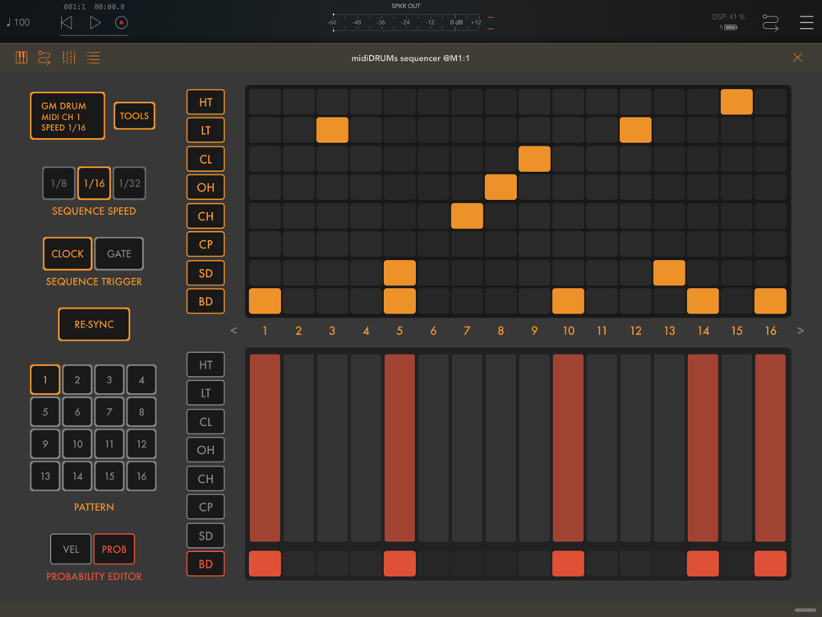Image resolution: width=822 pixels, height=617 pixels.
Task: Click the routing icon in plugin toolbar
Action: (x=44, y=58)
